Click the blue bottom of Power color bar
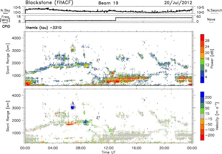 [202, 80]
